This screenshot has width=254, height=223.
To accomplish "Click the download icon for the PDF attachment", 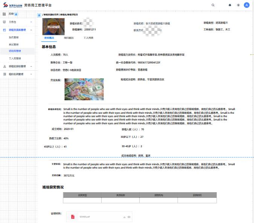I will tap(124, 217).
